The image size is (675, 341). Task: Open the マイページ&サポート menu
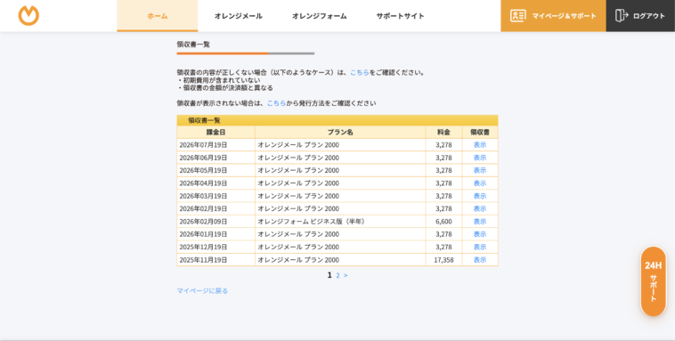pyautogui.click(x=553, y=16)
